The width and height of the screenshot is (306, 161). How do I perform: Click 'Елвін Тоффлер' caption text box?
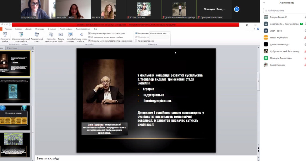[104, 129]
